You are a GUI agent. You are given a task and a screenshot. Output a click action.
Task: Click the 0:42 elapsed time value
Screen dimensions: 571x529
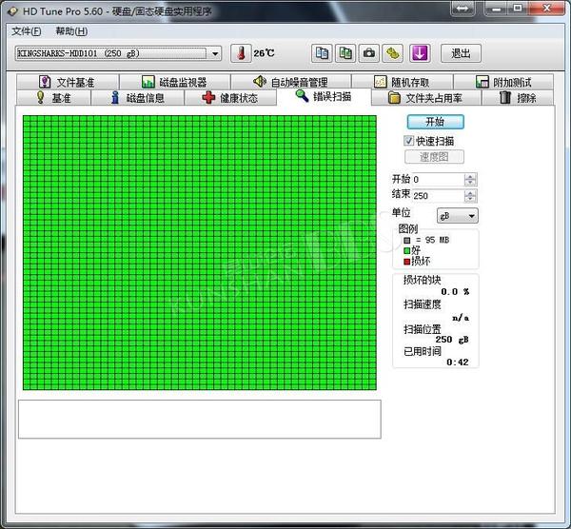[x=458, y=362]
